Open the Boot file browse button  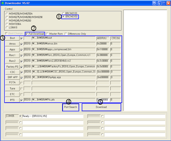click(12, 38)
